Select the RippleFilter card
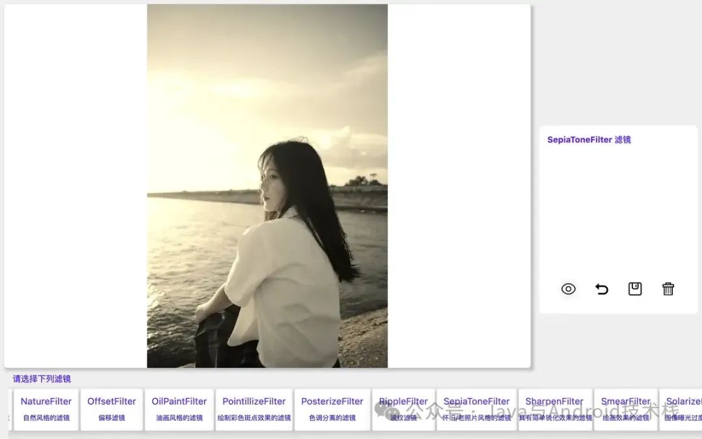The height and width of the screenshot is (439, 702). pyautogui.click(x=404, y=410)
